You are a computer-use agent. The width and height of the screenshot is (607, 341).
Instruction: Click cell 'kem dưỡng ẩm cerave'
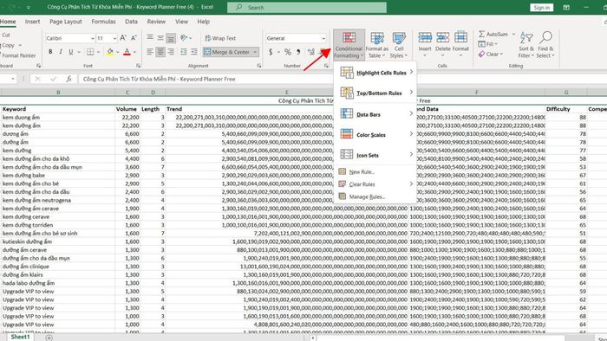coord(58,209)
